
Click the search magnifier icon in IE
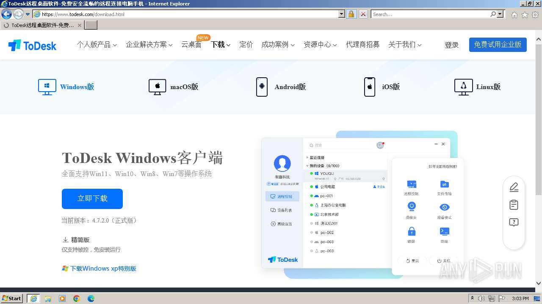click(493, 14)
